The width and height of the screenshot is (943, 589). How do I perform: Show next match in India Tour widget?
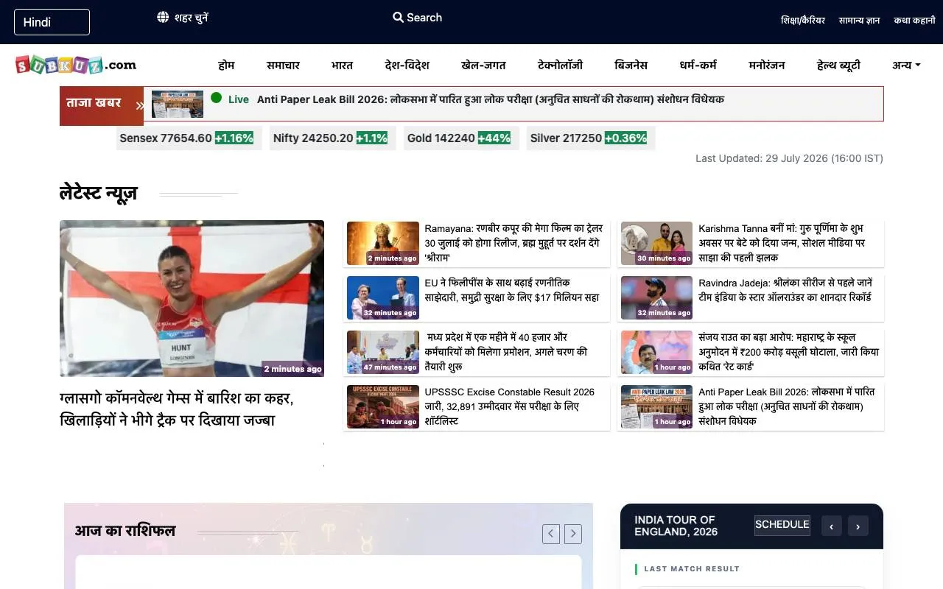coord(858,526)
